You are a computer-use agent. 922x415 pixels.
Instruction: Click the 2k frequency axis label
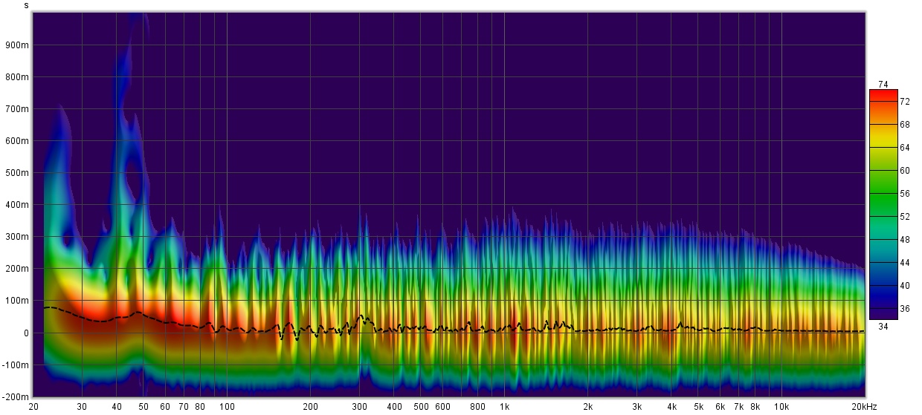point(587,407)
